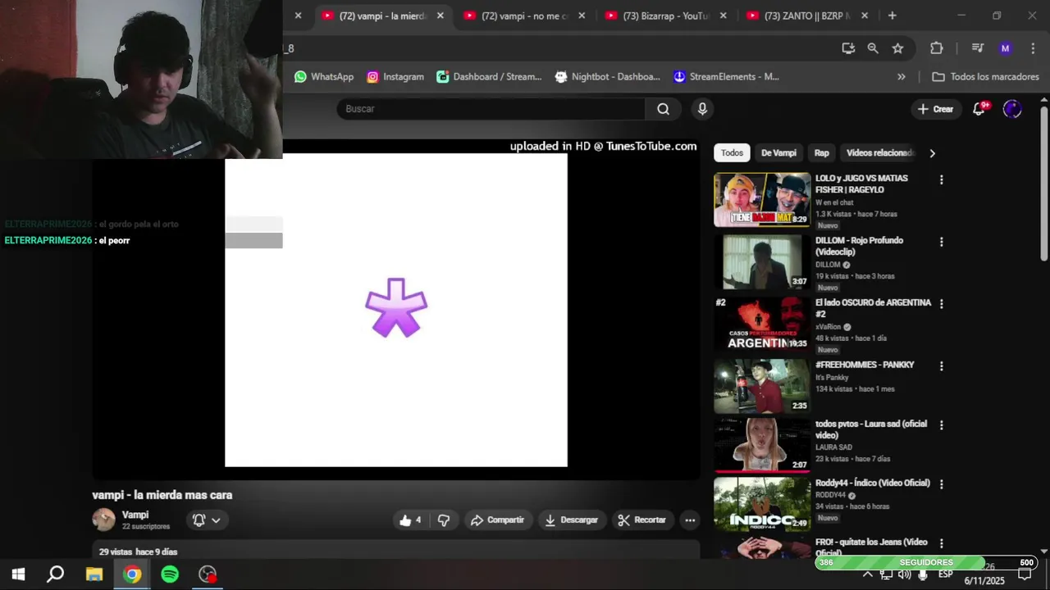Close the Bizarrap - YouTube tab

[x=724, y=16]
